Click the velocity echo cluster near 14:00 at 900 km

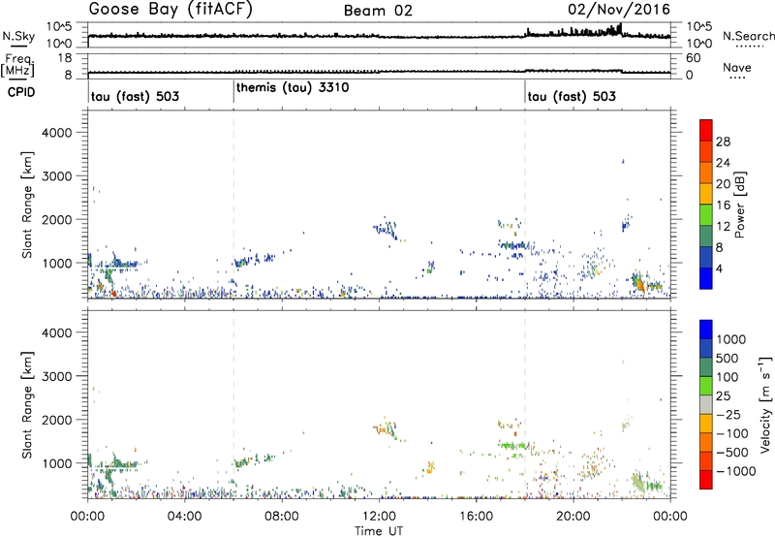pyautogui.click(x=430, y=467)
